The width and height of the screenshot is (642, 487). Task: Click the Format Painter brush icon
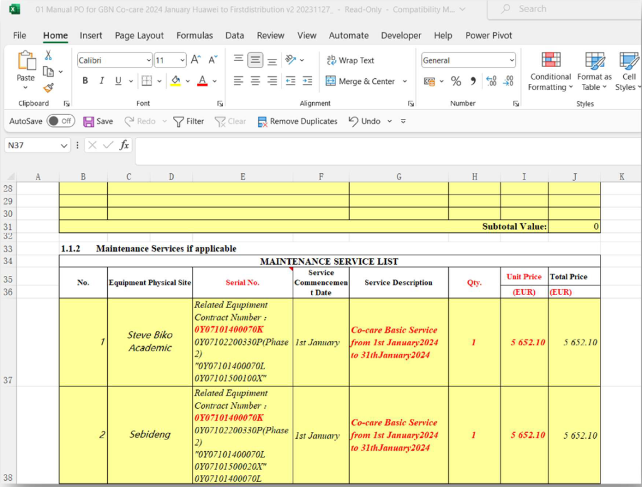tap(48, 88)
